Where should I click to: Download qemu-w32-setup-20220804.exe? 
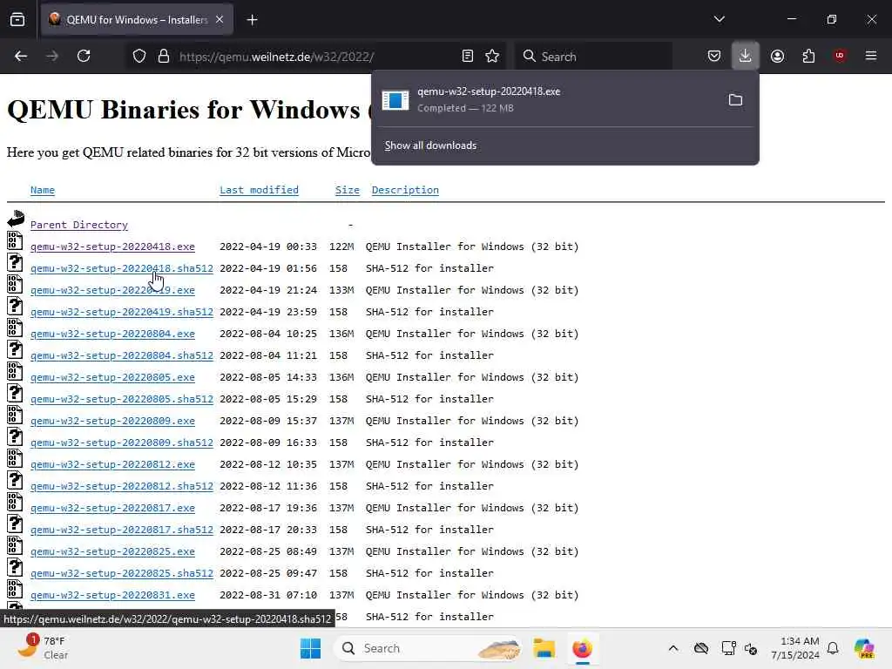(112, 334)
